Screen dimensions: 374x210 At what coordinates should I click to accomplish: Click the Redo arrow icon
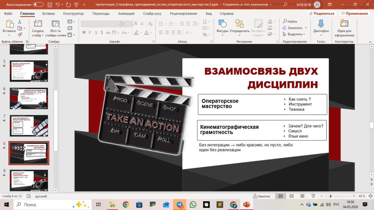tap(68, 5)
